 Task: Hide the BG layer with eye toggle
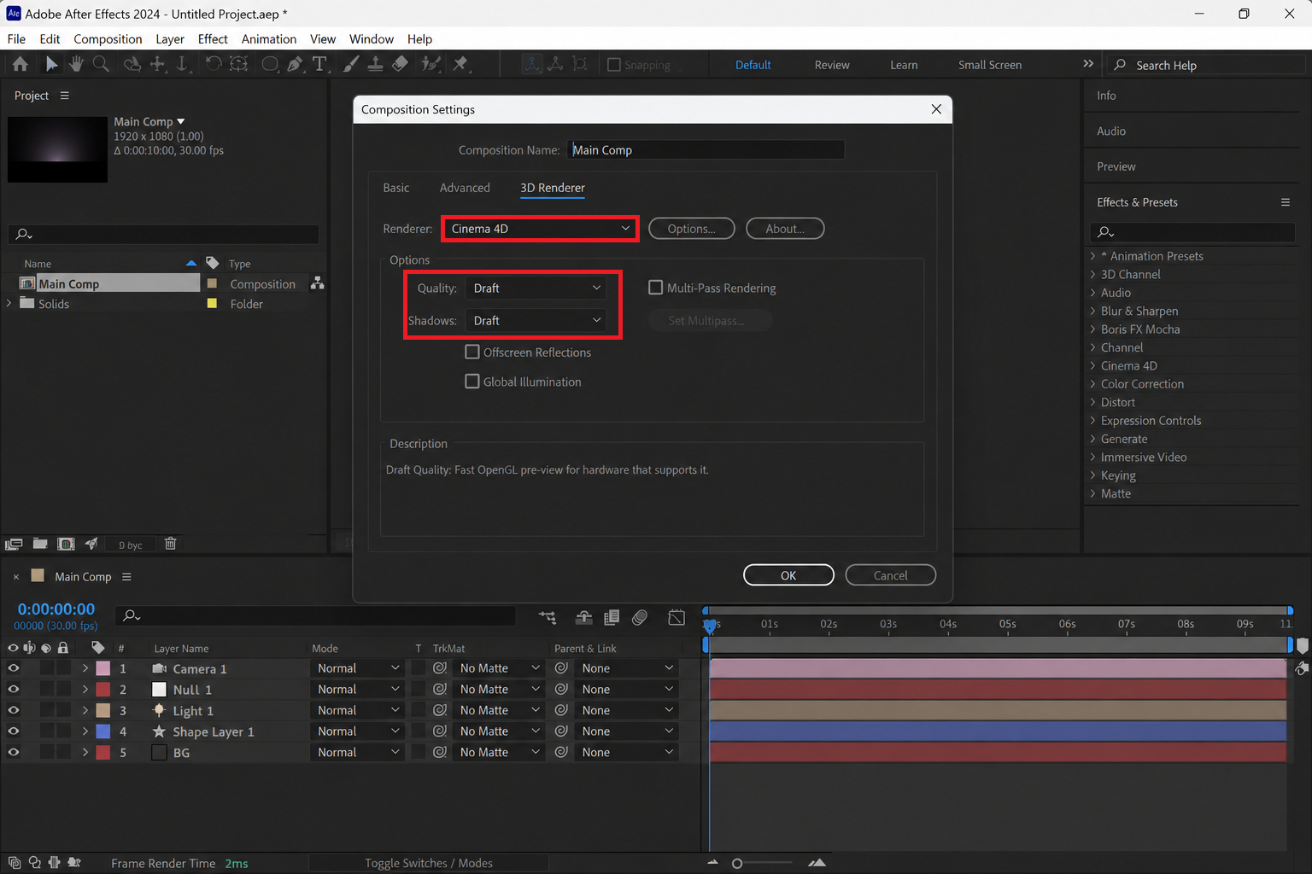13,752
